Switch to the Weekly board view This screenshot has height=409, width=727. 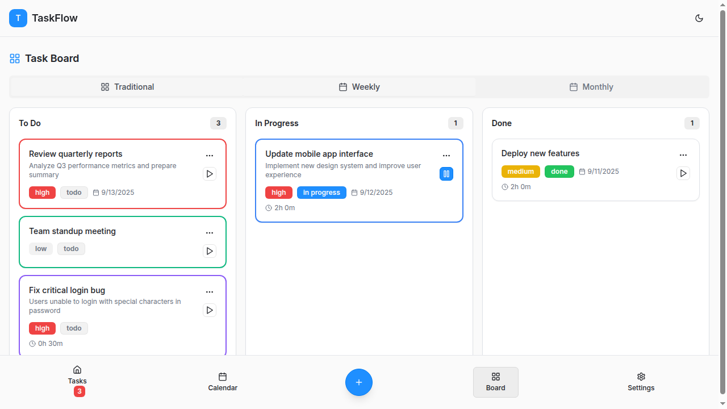[x=359, y=87]
